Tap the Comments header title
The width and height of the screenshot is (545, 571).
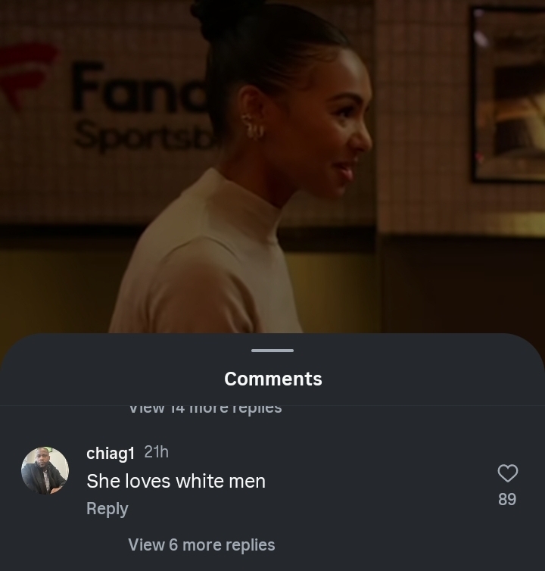[273, 379]
